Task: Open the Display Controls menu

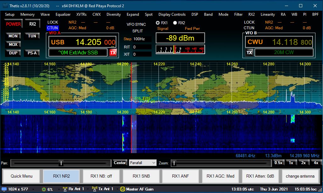Action: coord(172,14)
